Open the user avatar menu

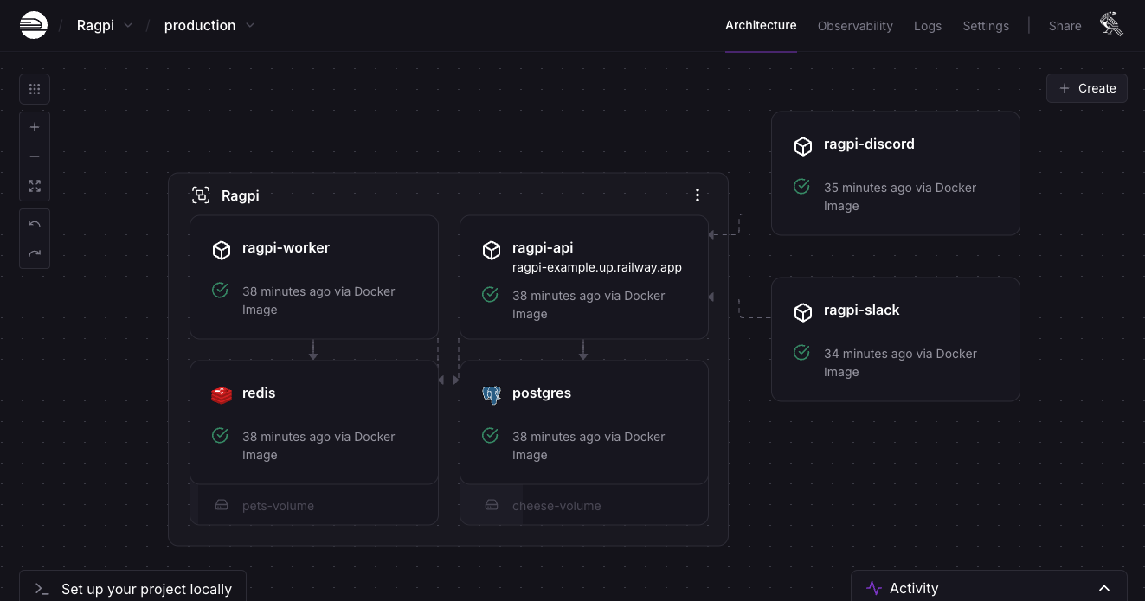coord(1112,25)
